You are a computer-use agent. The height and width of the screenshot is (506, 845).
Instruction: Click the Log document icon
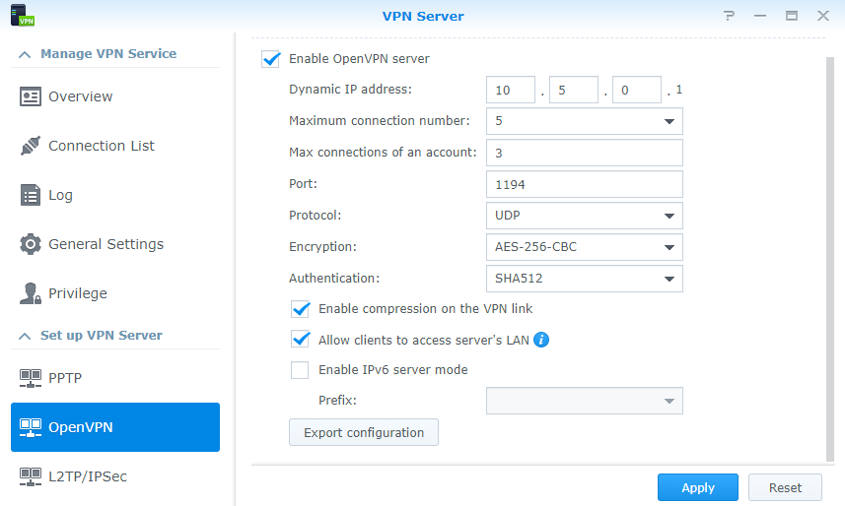(31, 195)
